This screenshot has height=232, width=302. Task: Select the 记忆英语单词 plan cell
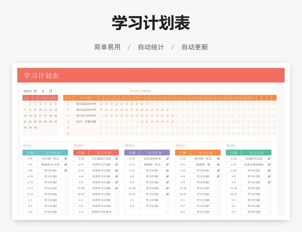[x=152, y=159]
